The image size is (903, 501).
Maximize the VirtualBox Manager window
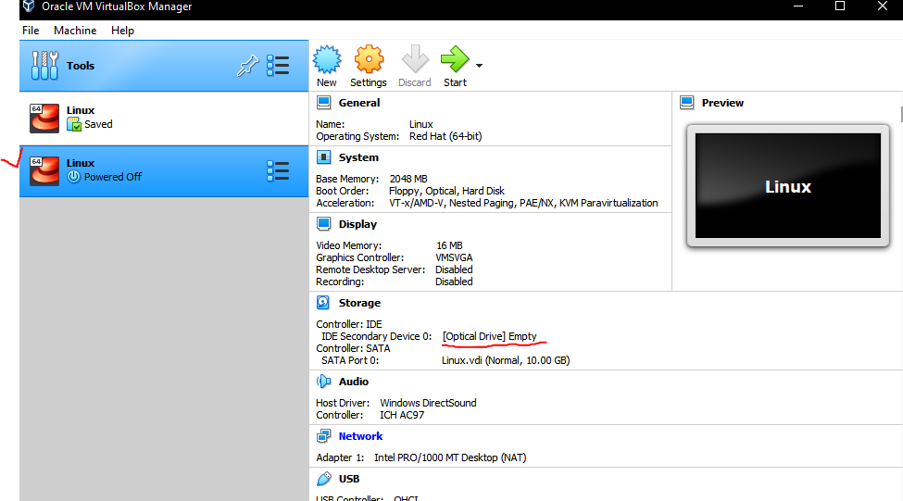pyautogui.click(x=840, y=6)
